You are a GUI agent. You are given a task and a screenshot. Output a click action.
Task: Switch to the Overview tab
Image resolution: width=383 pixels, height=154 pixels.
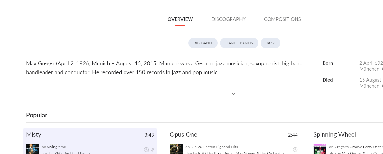[180, 19]
